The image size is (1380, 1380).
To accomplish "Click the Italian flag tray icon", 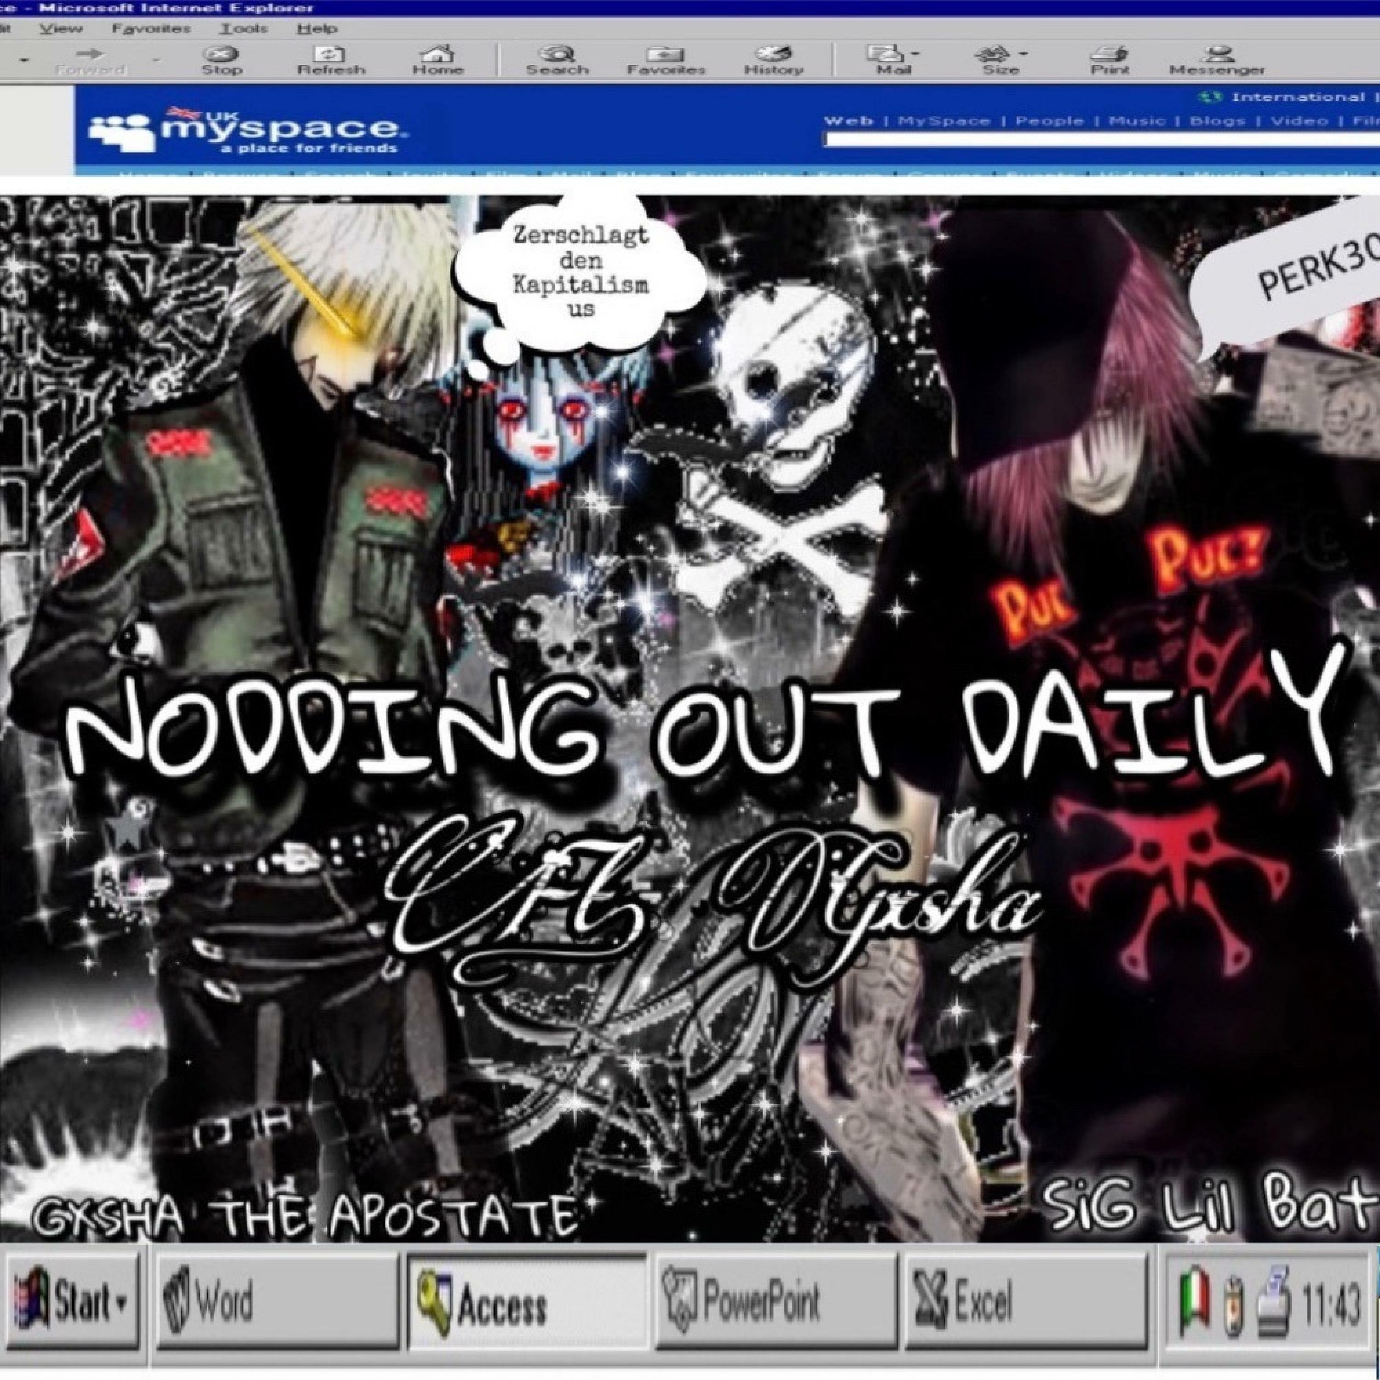I will (1194, 1300).
